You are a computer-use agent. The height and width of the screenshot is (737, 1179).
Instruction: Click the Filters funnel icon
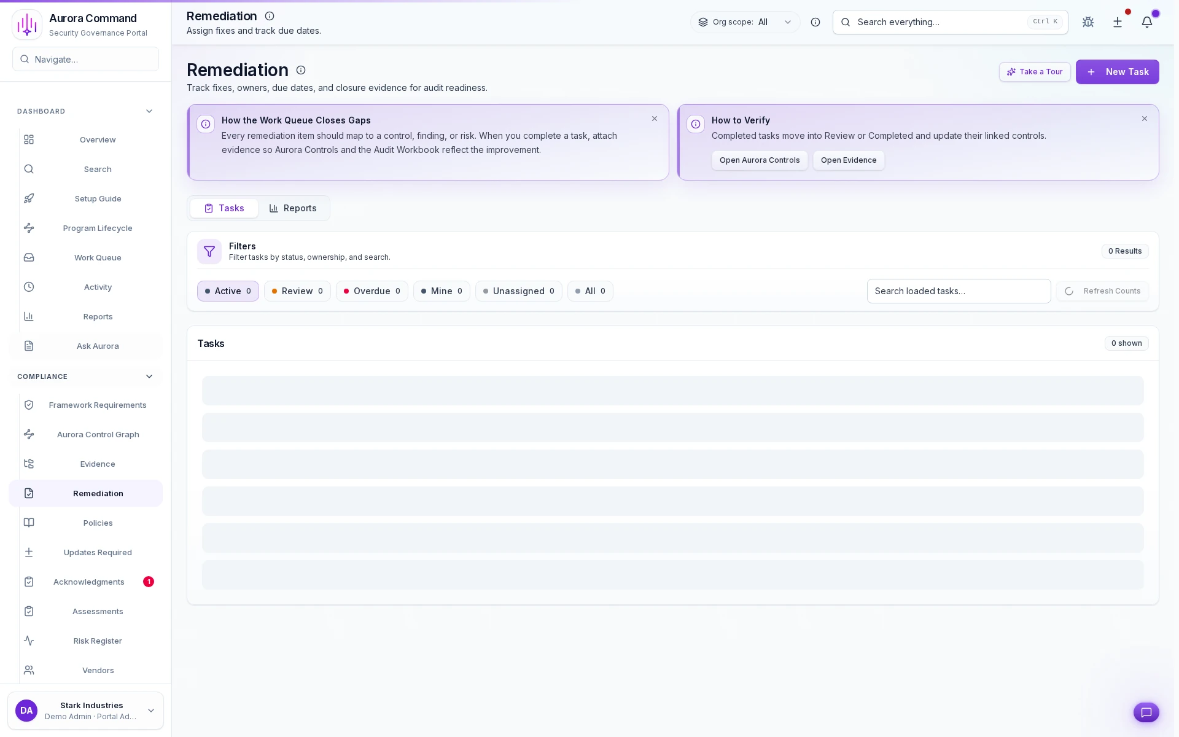pos(209,251)
